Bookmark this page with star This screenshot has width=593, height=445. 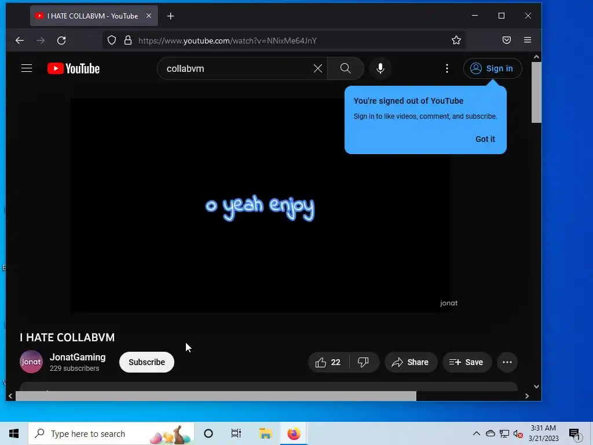456,41
